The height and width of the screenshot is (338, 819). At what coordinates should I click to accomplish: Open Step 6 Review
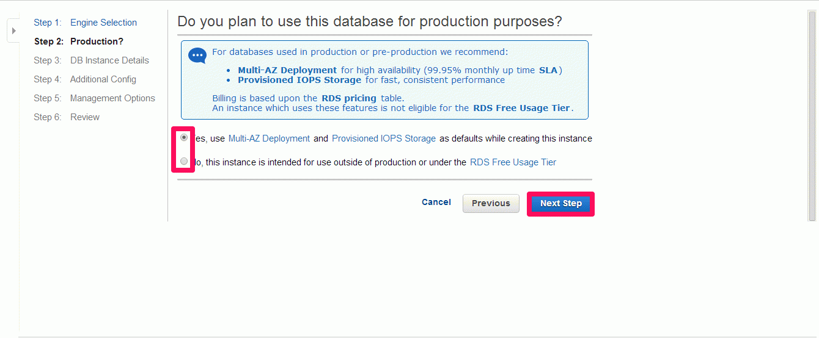[x=67, y=117]
